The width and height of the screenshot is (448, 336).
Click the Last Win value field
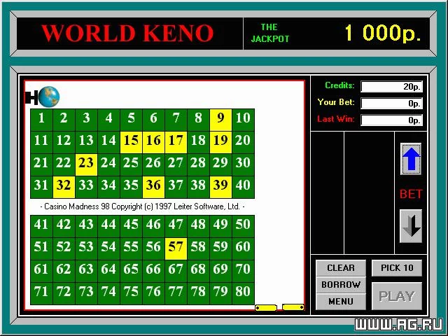(391, 120)
